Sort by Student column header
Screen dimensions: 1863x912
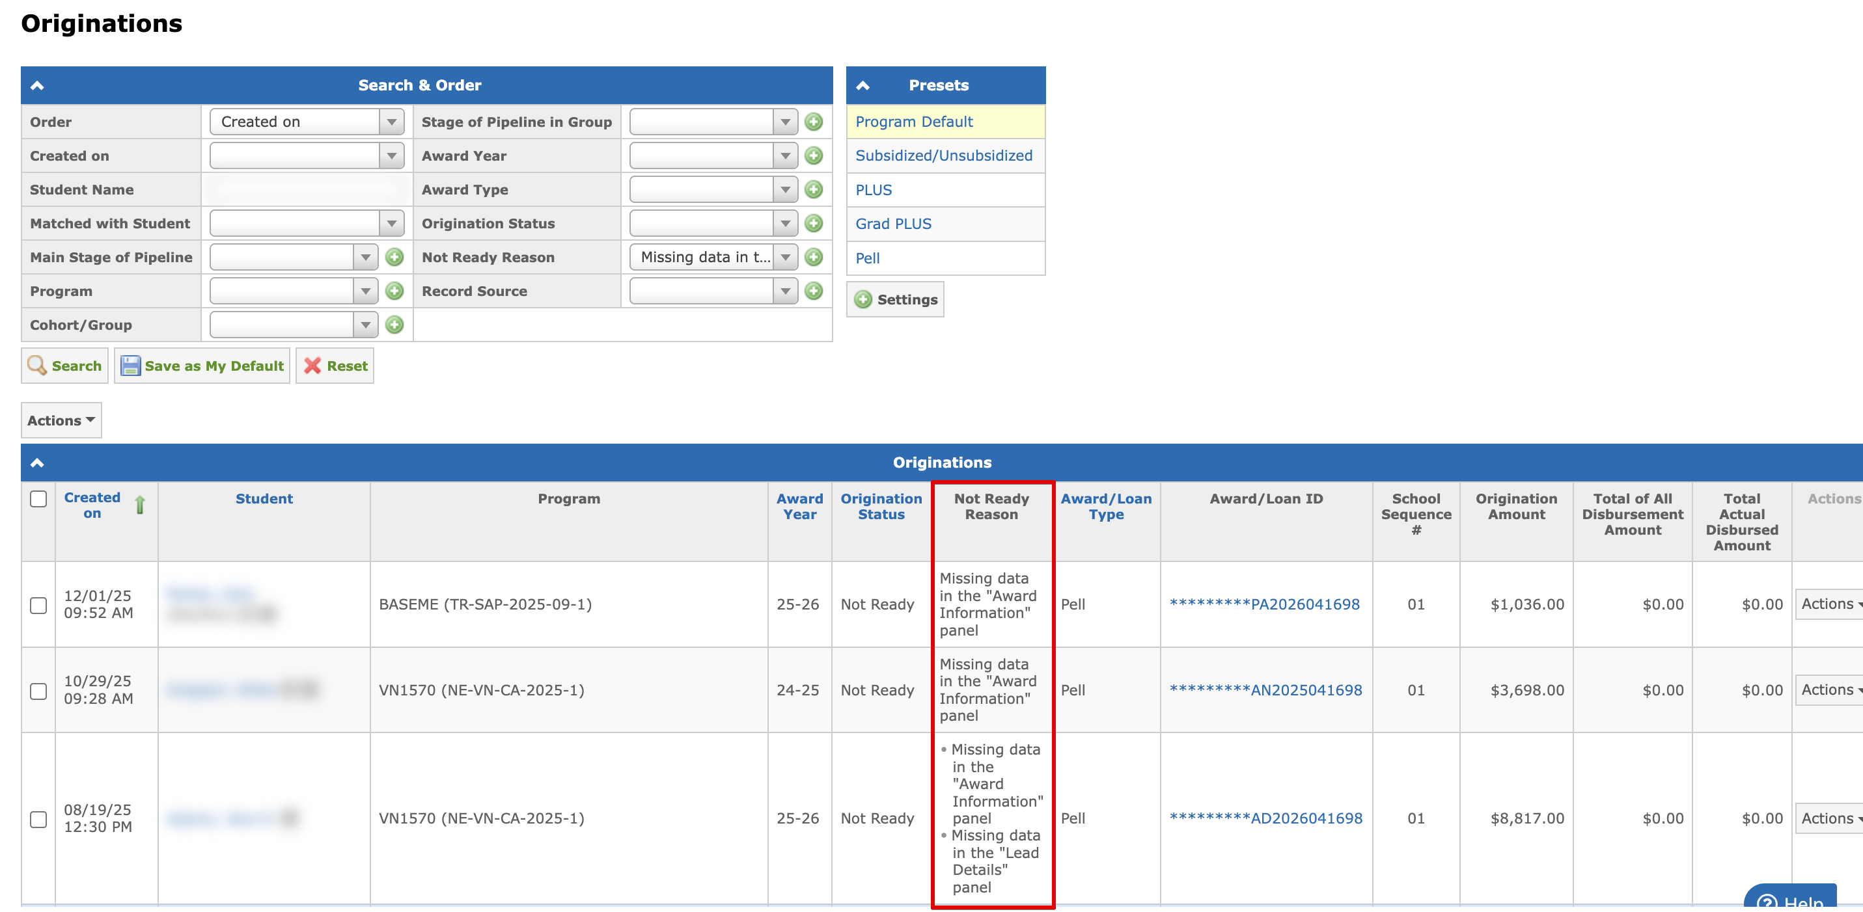click(x=264, y=499)
